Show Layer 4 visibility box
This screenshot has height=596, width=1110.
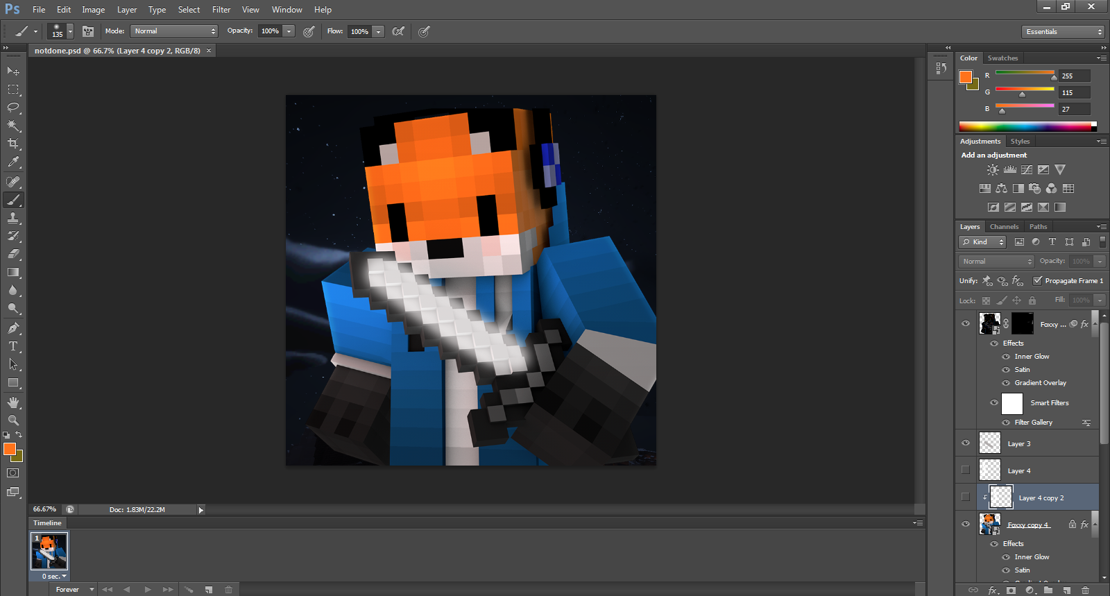(x=966, y=470)
